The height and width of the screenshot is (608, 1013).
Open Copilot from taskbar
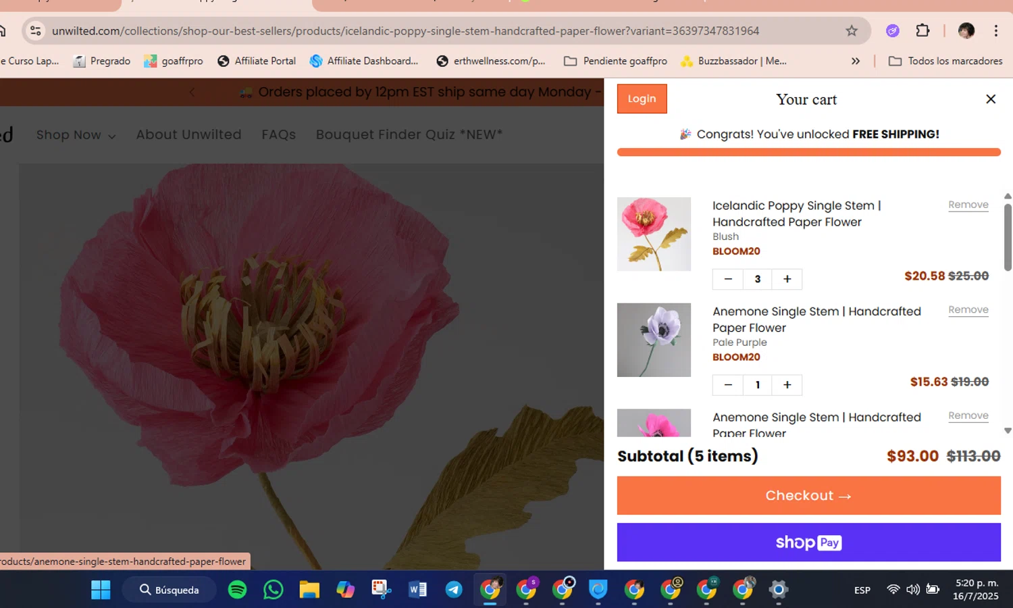pyautogui.click(x=346, y=590)
